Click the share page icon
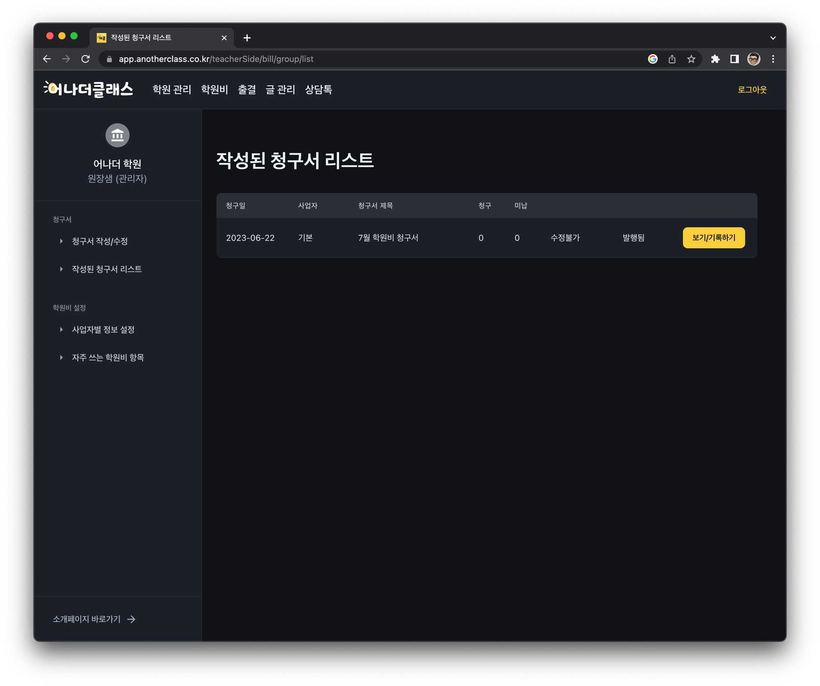This screenshot has height=686, width=820. [672, 59]
